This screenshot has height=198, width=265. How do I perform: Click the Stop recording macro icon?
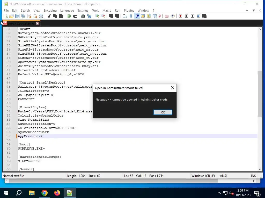[186, 16]
